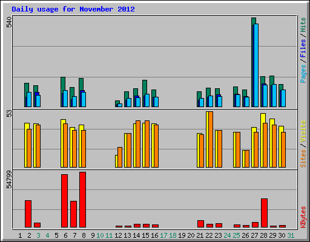This screenshot has height=242, width=310.
Task: Select day 15 on the date axis
Action: pyautogui.click(x=145, y=235)
